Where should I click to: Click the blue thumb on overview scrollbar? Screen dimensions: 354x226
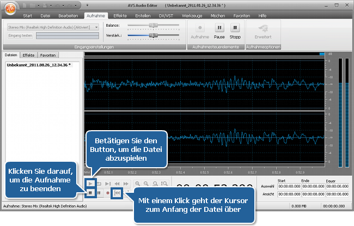pyautogui.click(x=322, y=54)
